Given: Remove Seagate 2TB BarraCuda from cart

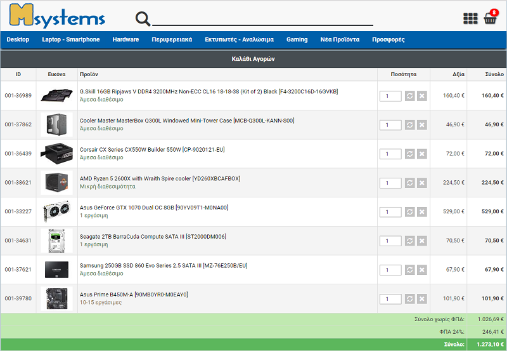Looking at the screenshot, I should (421, 241).
